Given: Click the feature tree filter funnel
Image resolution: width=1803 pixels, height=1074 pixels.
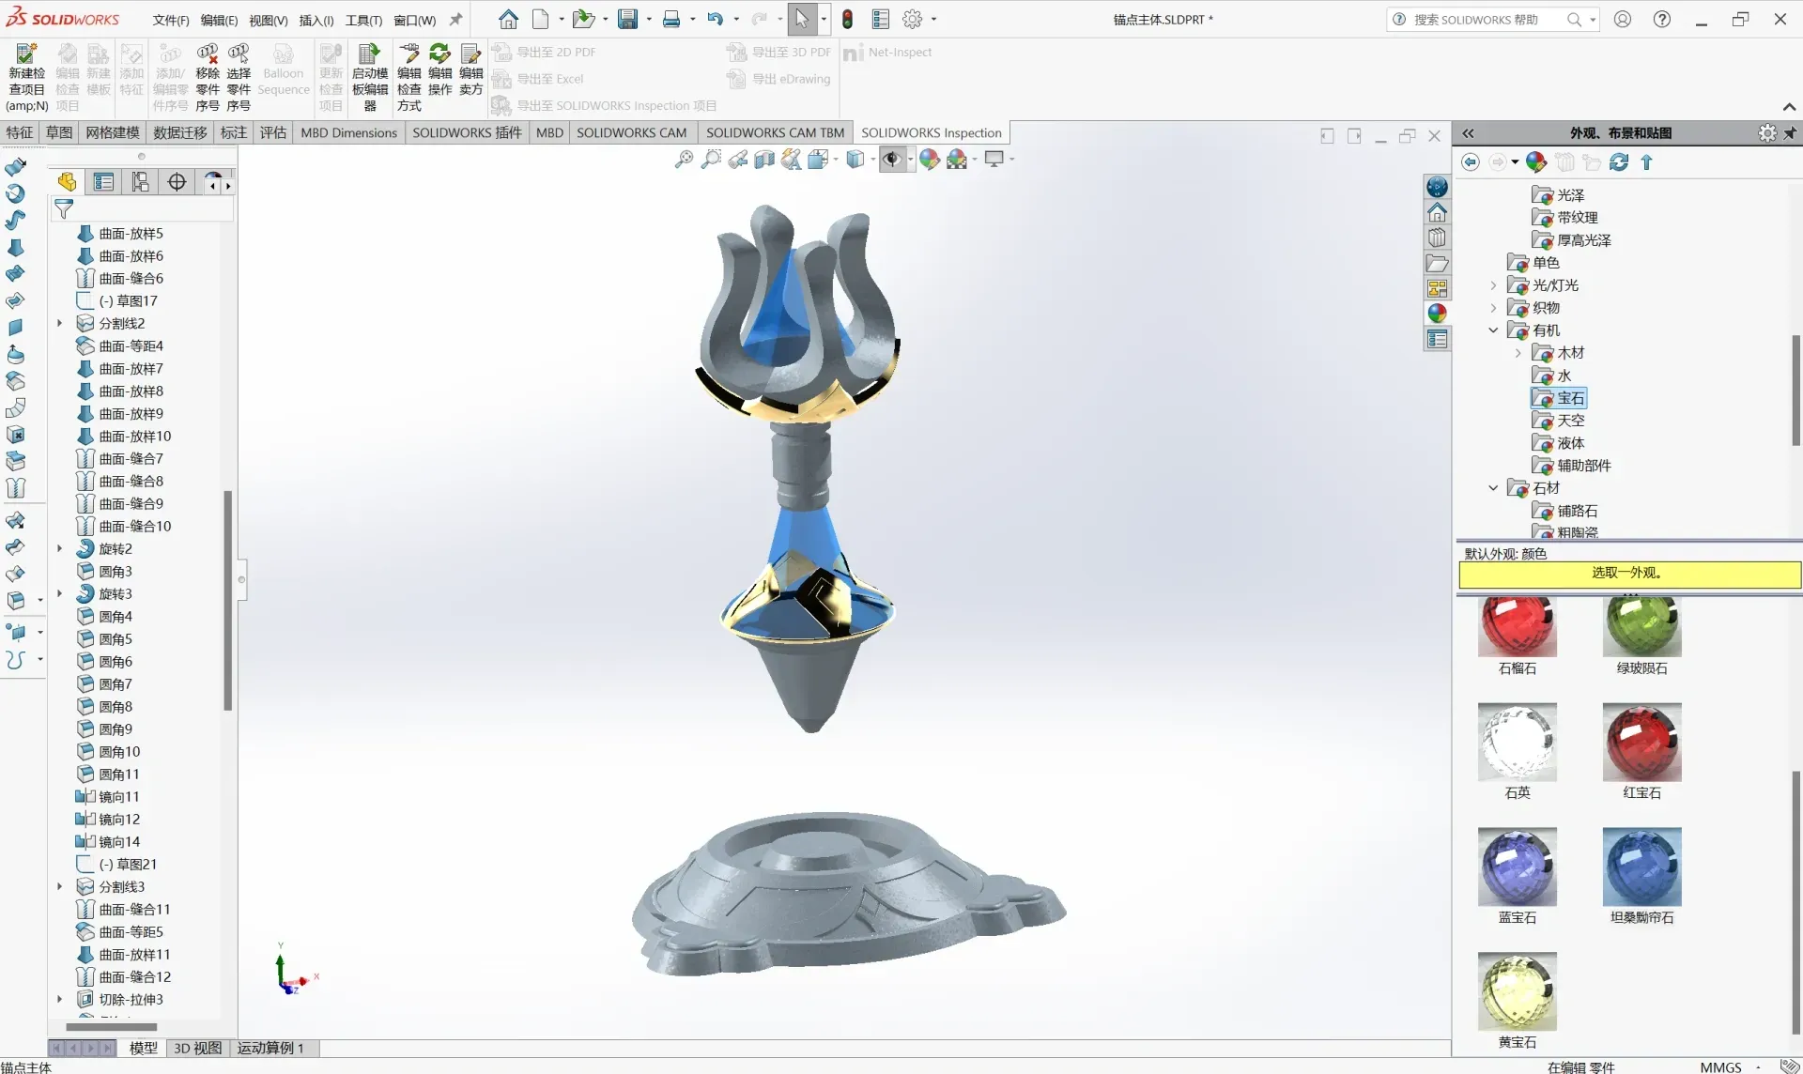Looking at the screenshot, I should click(x=64, y=208).
